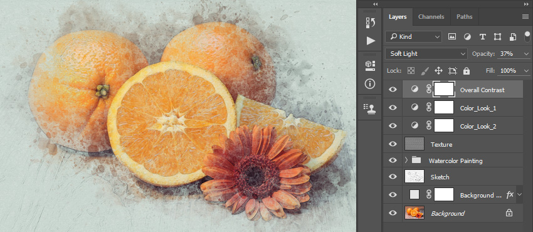Open the Fill slider dropdown arrow
Image resolution: width=533 pixels, height=232 pixels.
pos(527,71)
